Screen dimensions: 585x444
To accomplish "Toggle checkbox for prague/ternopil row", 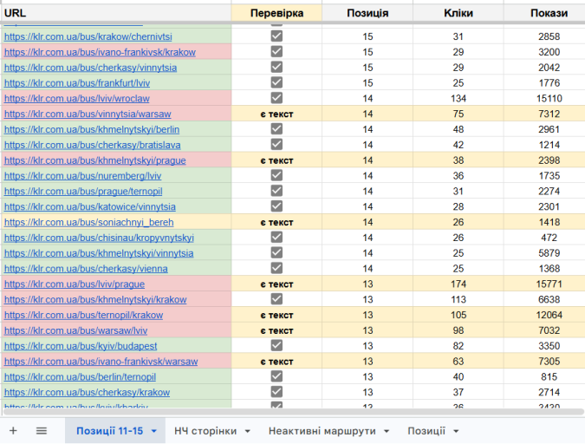I will point(276,191).
